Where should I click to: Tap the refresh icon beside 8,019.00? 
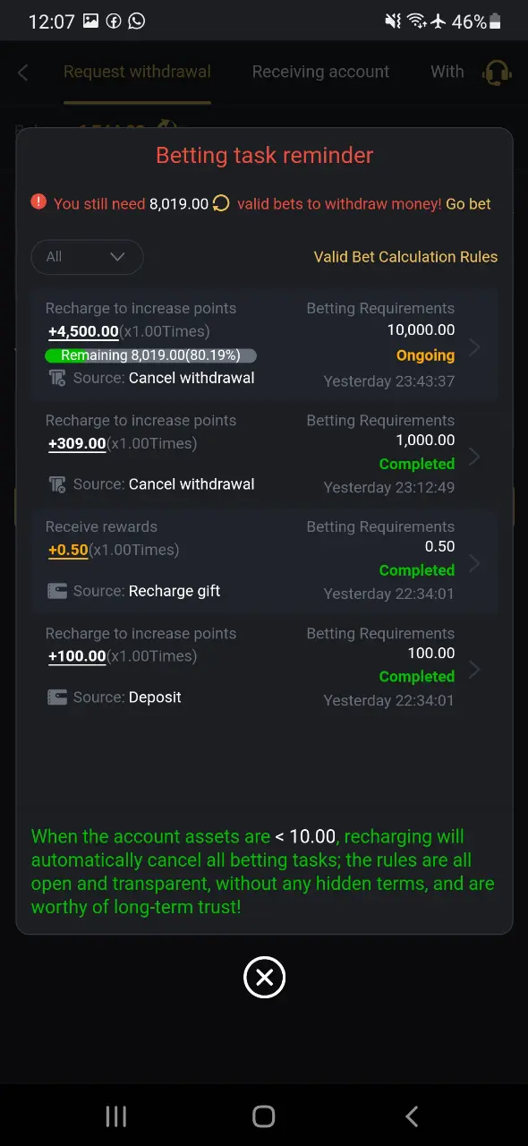click(221, 203)
